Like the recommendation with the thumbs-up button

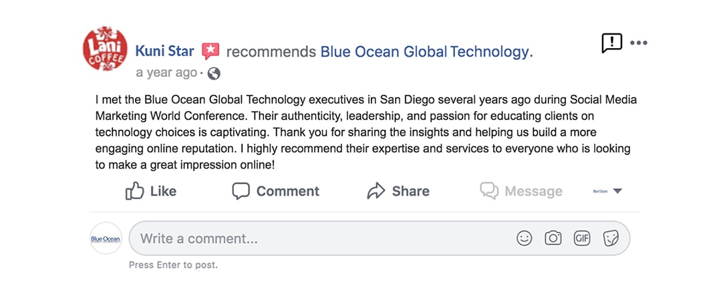tap(151, 191)
